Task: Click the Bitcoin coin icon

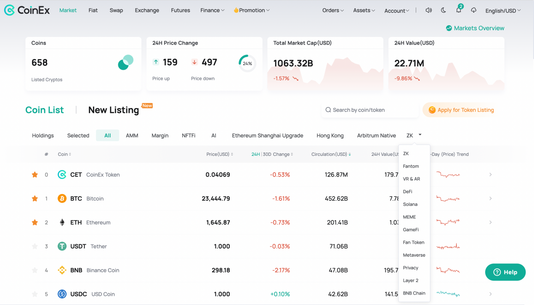Action: tap(62, 199)
